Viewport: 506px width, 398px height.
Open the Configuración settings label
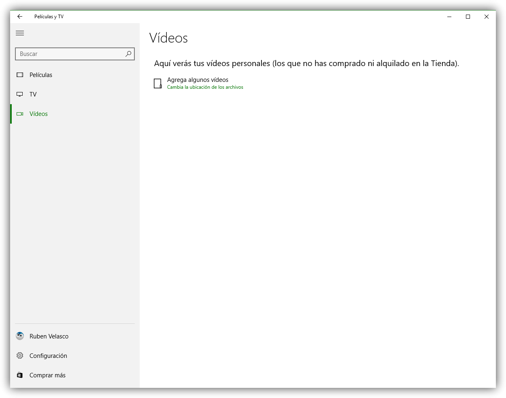(x=48, y=356)
